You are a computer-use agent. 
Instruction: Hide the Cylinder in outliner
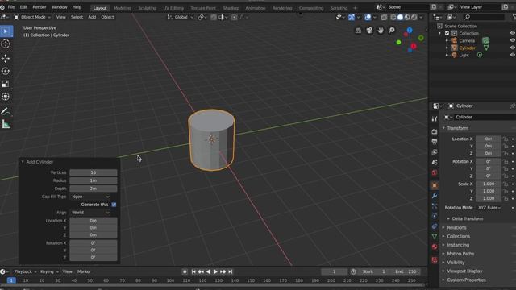(513, 48)
